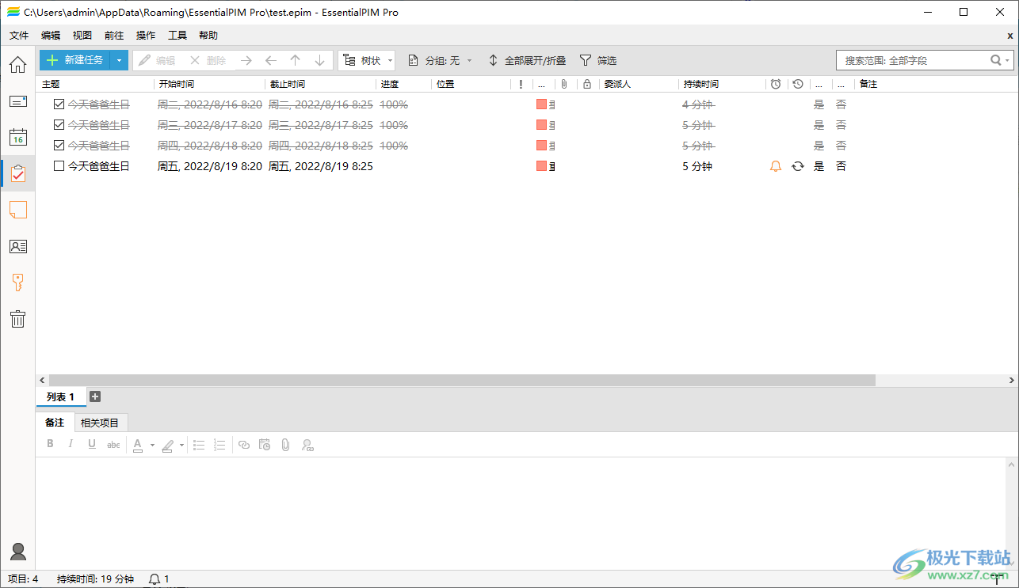Screen dimensions: 1019x588
Task: Uncheck the 2022/8/17 task checkbox
Action: pos(59,125)
